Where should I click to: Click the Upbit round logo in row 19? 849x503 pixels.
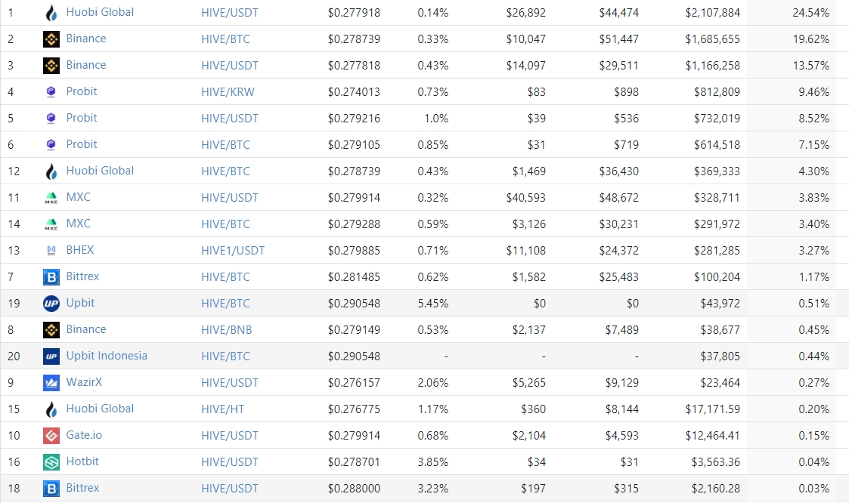coord(51,304)
